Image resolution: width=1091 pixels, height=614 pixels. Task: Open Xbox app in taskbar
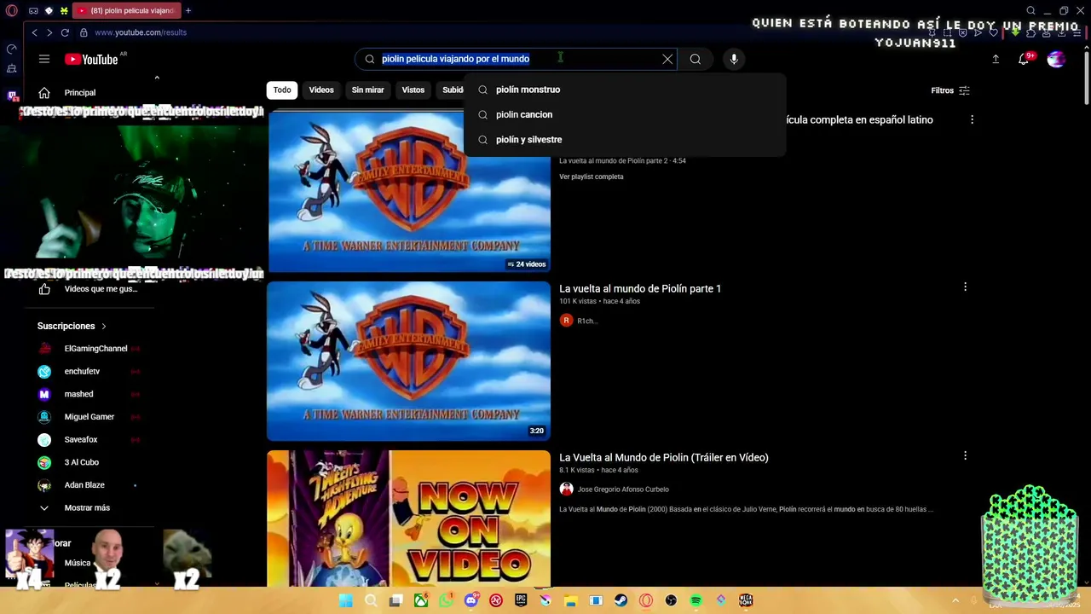(x=421, y=600)
